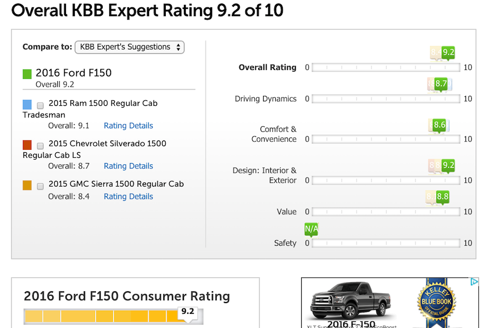Image resolution: width=489 pixels, height=328 pixels.
Task: Click the Safety scale bar
Action: (x=386, y=243)
